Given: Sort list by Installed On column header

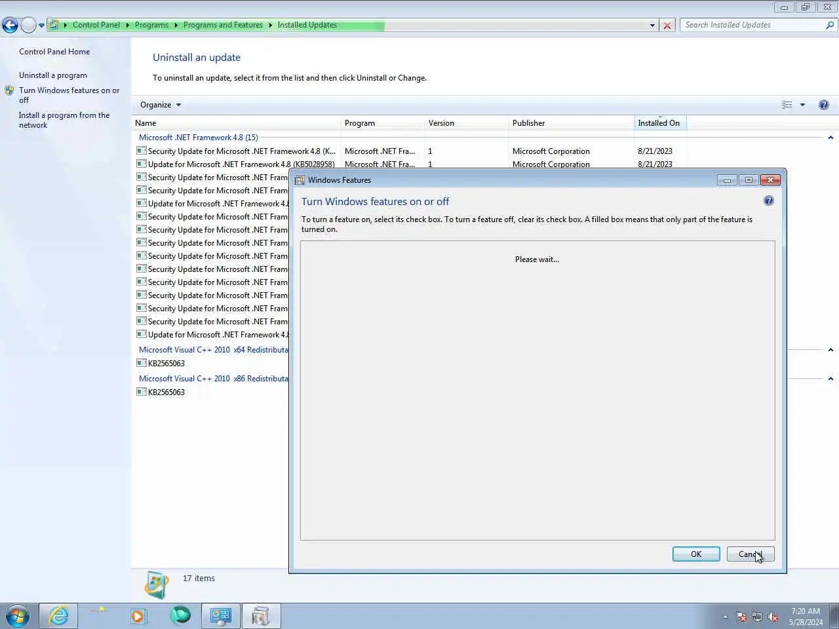Looking at the screenshot, I should [x=660, y=123].
